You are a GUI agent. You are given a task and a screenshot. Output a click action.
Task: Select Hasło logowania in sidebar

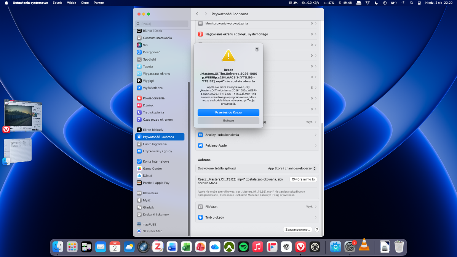(160, 144)
